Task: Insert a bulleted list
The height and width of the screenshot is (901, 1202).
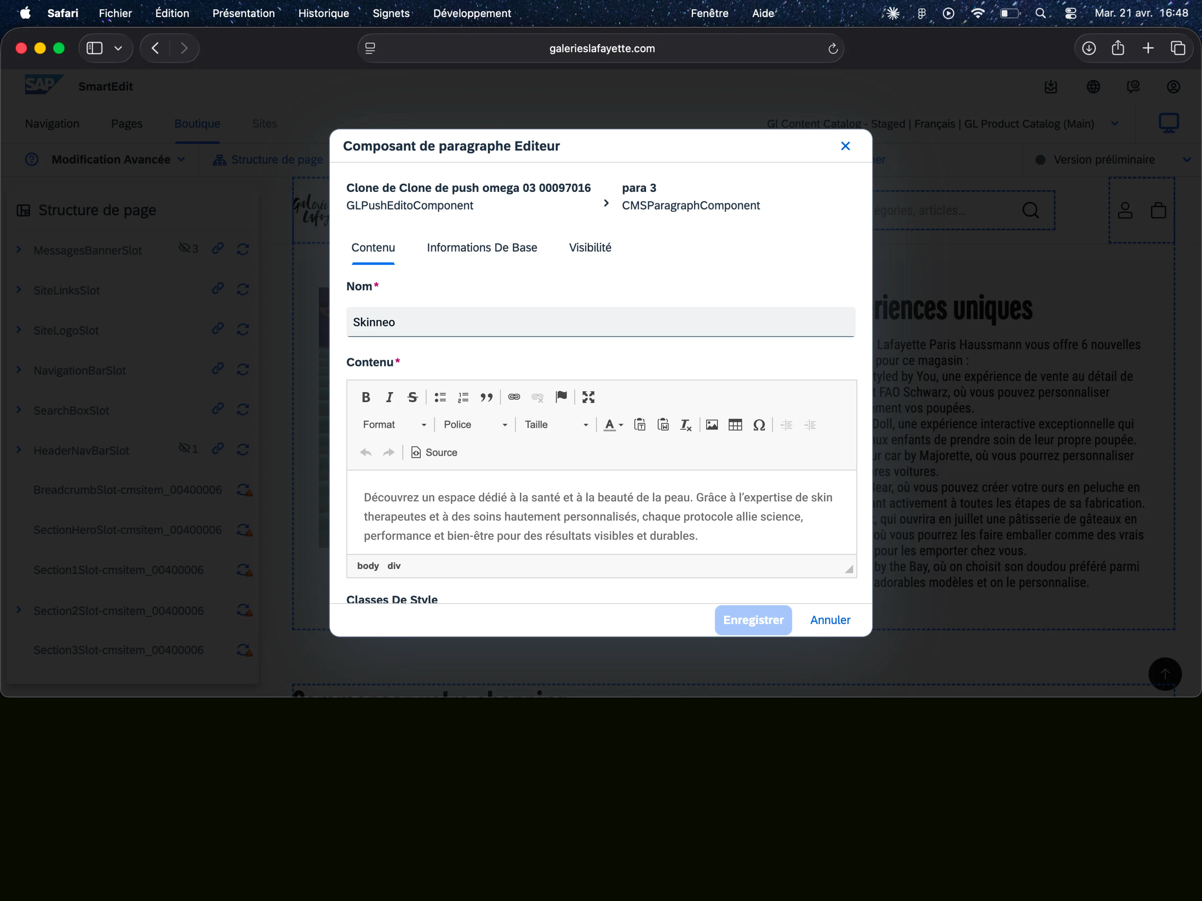Action: [x=440, y=397]
